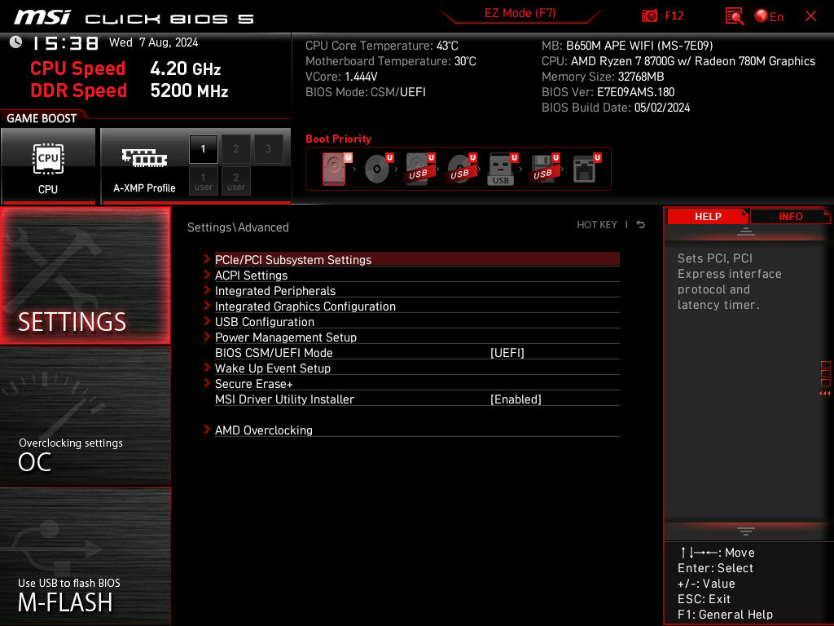Click the Settings\Advanced breadcrumb

238,227
